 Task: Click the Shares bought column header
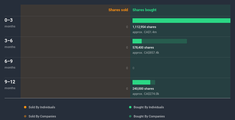click(145, 10)
